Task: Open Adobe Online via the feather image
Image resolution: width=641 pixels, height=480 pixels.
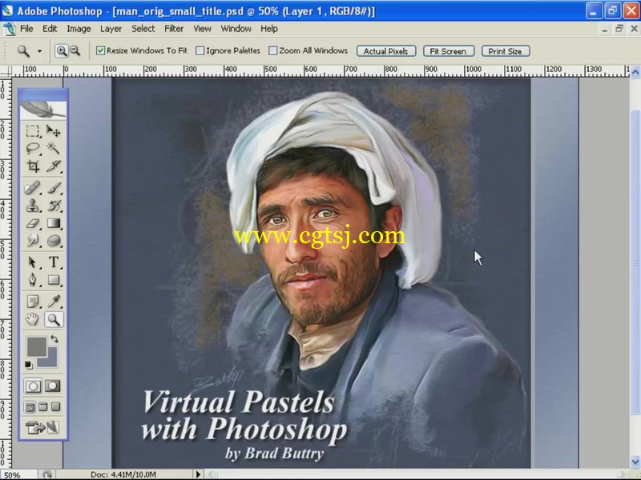Action: point(43,110)
